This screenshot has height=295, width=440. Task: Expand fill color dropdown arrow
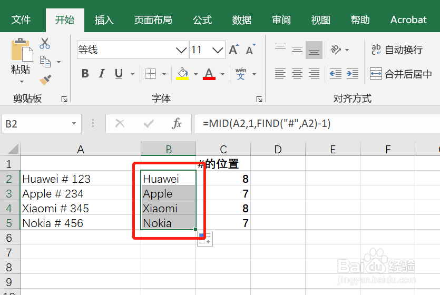[195, 74]
